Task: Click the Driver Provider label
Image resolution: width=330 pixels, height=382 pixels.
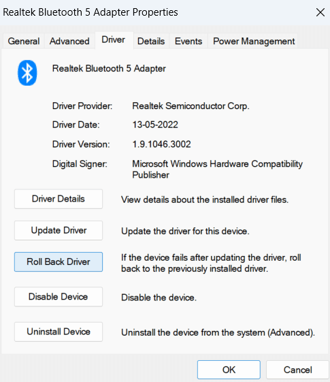Action: (x=82, y=106)
